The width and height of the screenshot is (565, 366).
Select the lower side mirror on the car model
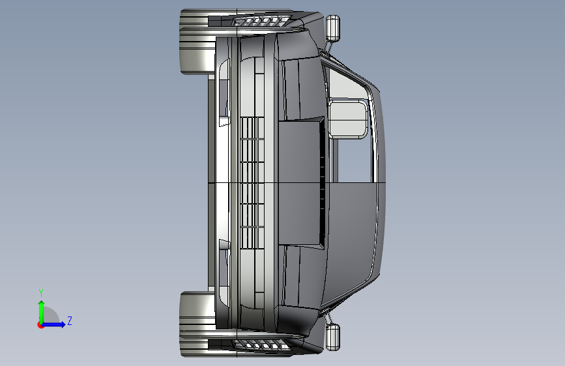(333, 337)
